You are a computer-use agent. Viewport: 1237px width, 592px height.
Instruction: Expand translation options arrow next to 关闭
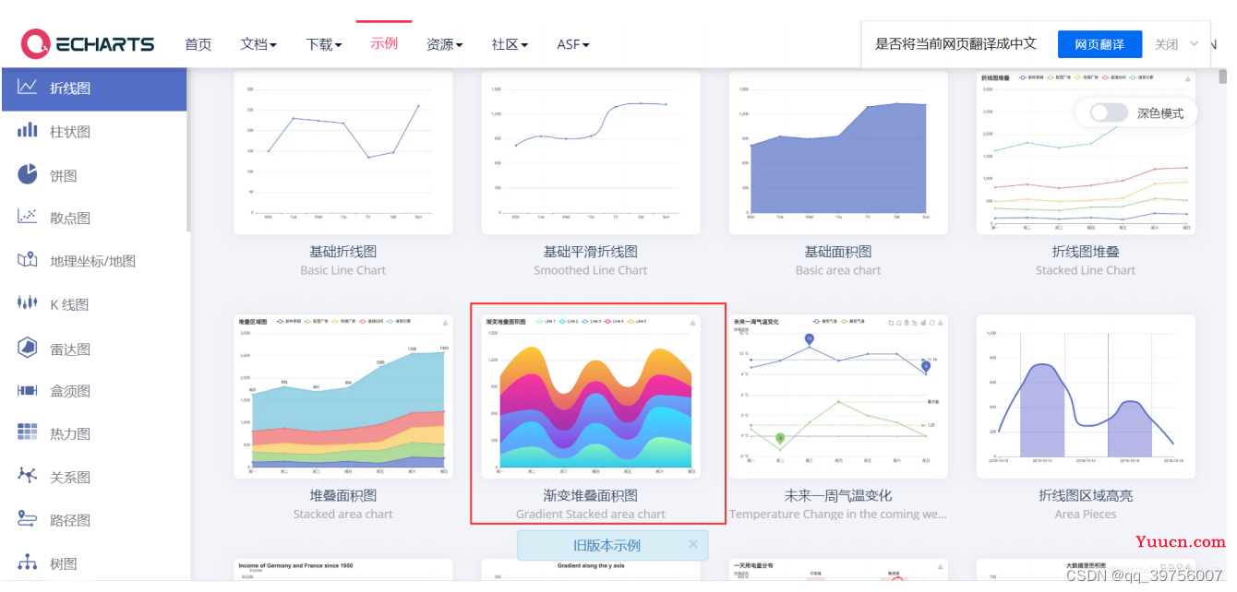point(1194,43)
